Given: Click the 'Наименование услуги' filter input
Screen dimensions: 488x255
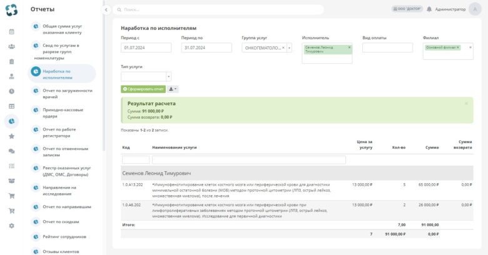Looking at the screenshot, I should (x=248, y=160).
